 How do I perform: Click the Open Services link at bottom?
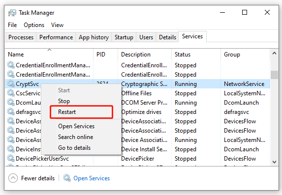(x=92, y=178)
